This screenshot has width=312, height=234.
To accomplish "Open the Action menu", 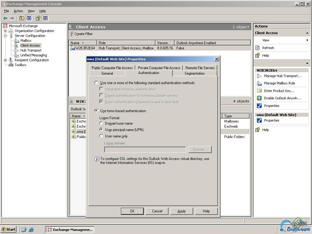I will [18, 11].
